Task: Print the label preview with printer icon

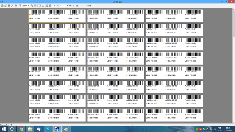Action: click(2, 6)
